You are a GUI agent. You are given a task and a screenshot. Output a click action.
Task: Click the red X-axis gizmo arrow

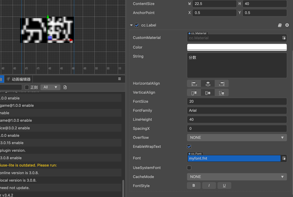(71, 40)
